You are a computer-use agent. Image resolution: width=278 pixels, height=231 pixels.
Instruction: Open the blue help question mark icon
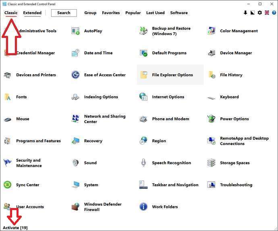273,13
